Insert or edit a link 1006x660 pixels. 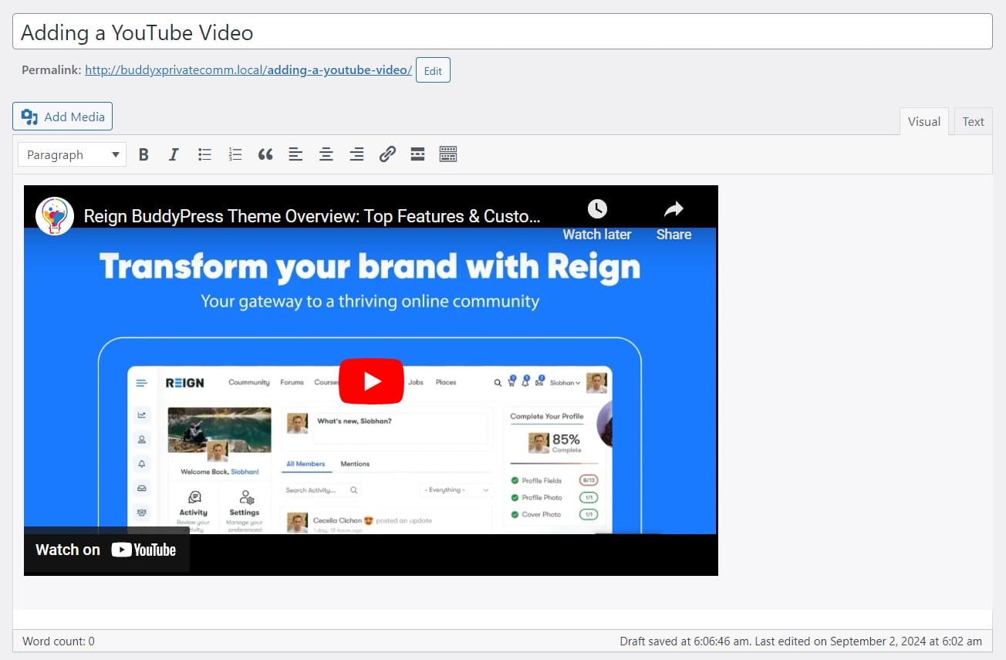tap(387, 154)
